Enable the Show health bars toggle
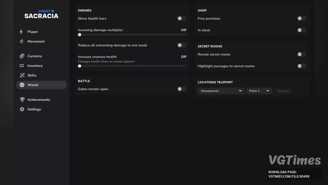Image resolution: width=328 pixels, height=185 pixels. pos(181,18)
